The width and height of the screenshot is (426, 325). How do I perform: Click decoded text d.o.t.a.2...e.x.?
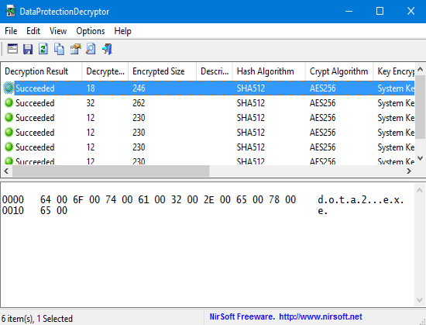click(x=361, y=199)
